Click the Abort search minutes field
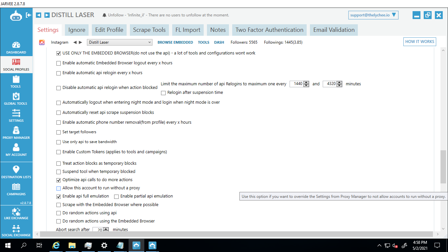 click(x=98, y=230)
